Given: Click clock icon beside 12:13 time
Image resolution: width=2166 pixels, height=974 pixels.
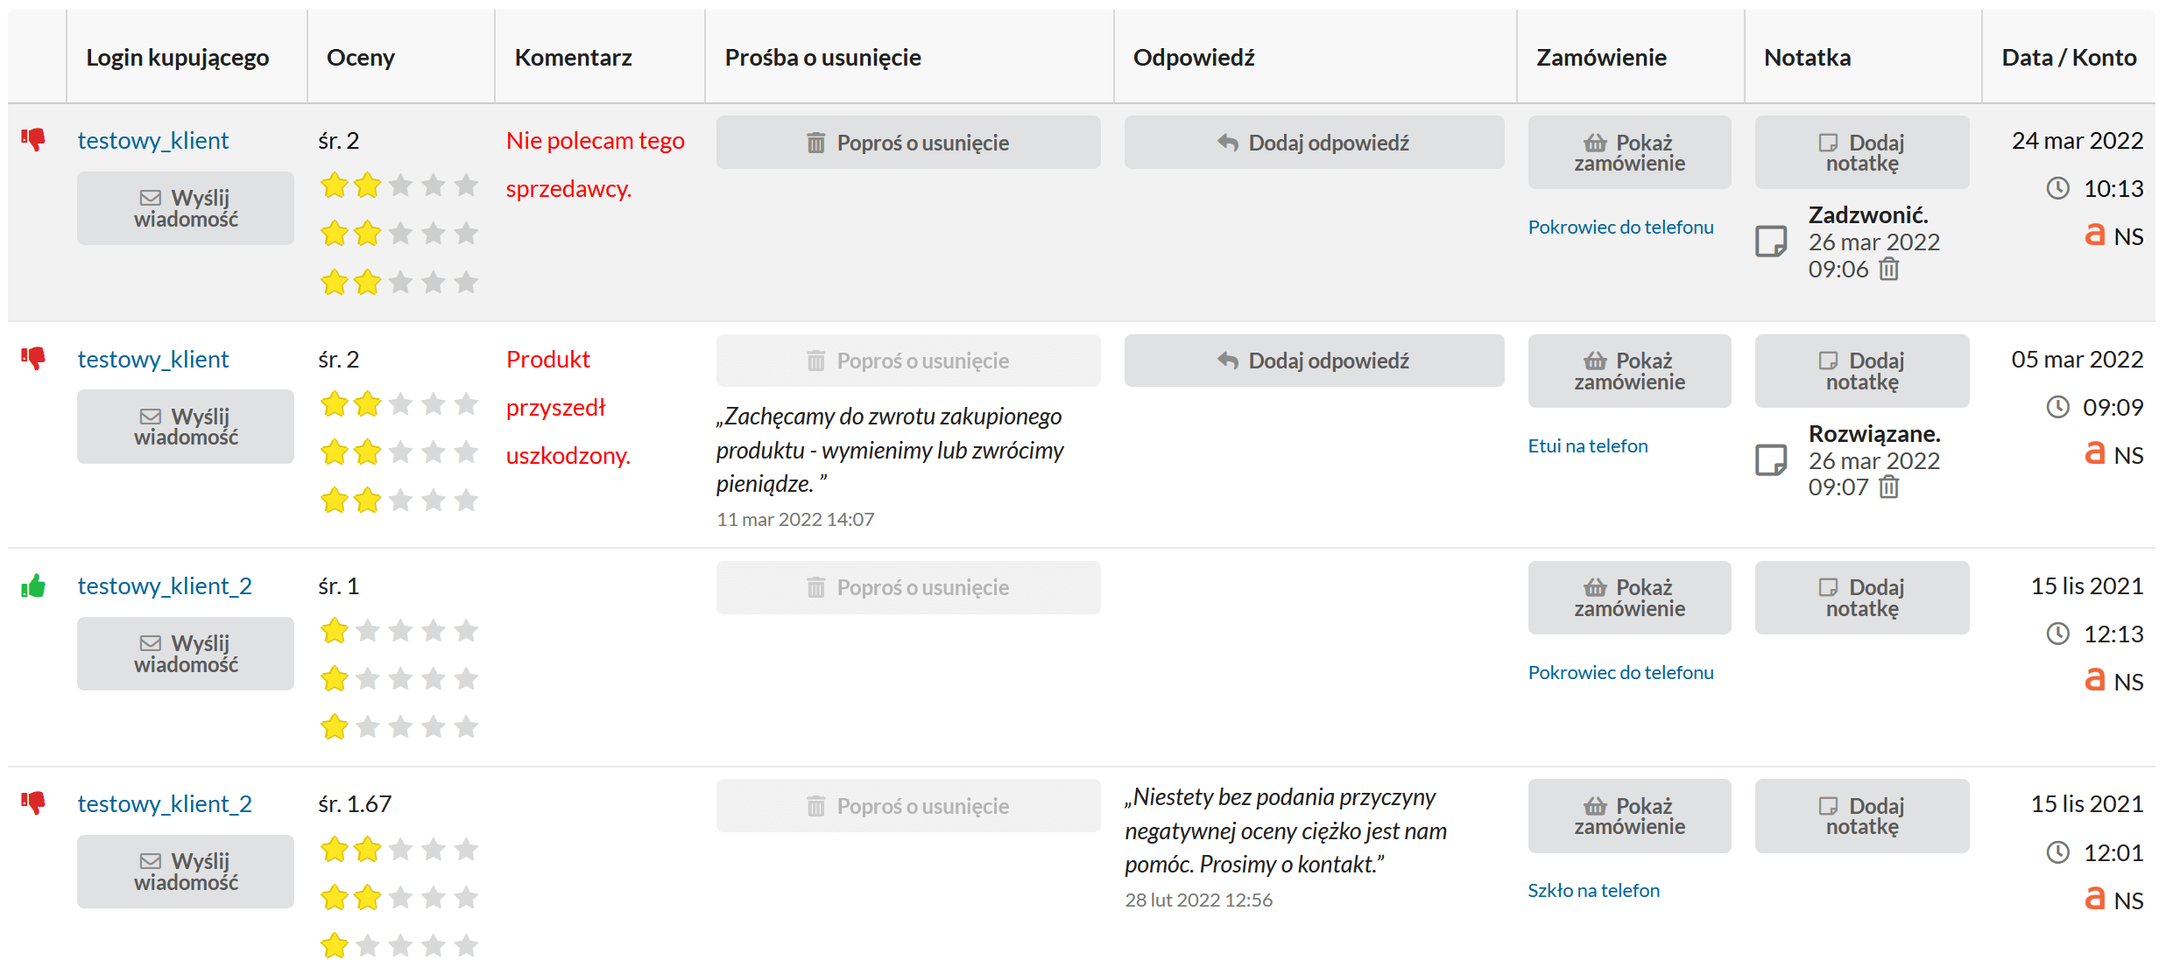Looking at the screenshot, I should (2057, 634).
